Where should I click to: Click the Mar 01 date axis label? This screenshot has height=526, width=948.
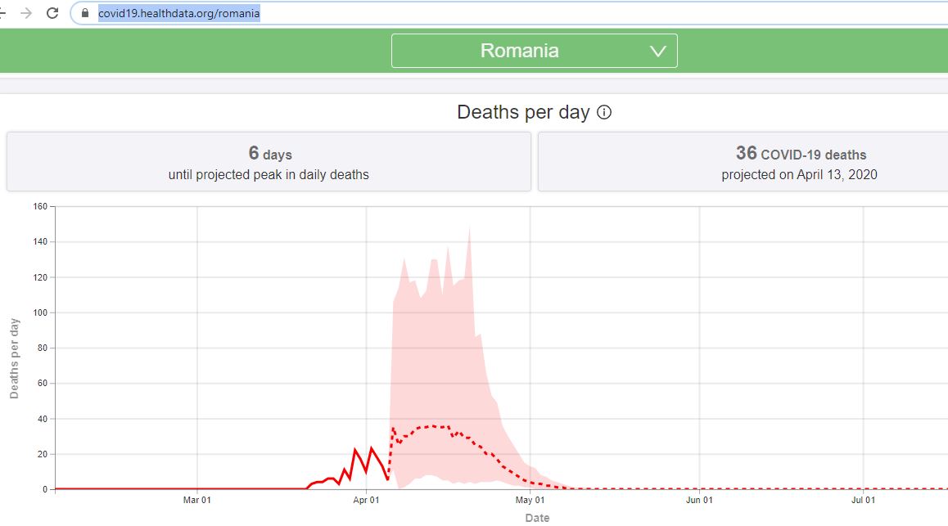click(197, 500)
